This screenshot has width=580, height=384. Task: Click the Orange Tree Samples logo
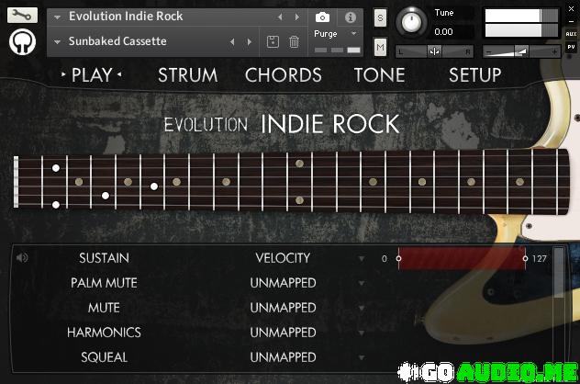(23, 41)
